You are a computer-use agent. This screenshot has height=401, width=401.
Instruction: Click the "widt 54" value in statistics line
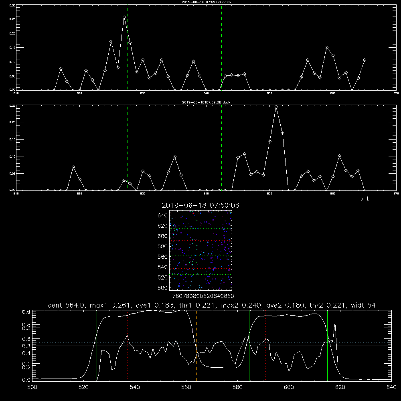pos(363,305)
